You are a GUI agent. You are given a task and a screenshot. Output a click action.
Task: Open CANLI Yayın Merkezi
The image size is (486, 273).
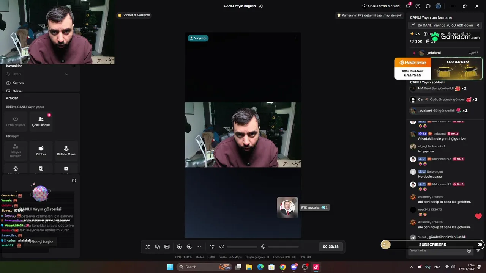coord(381,6)
